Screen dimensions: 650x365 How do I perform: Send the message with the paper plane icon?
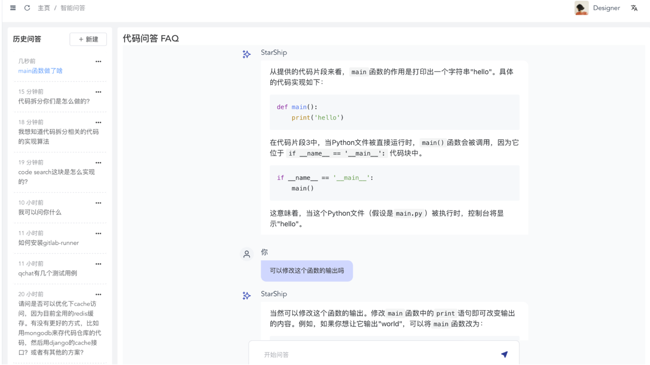click(x=505, y=354)
